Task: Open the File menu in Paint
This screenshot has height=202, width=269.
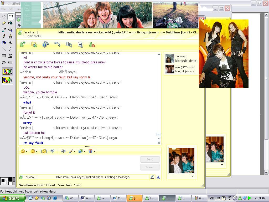Action: [3, 9]
